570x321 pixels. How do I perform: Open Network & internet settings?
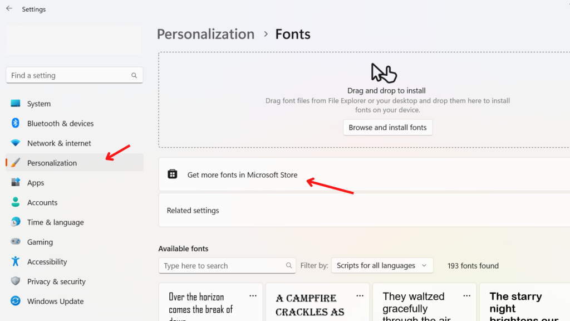point(75,143)
